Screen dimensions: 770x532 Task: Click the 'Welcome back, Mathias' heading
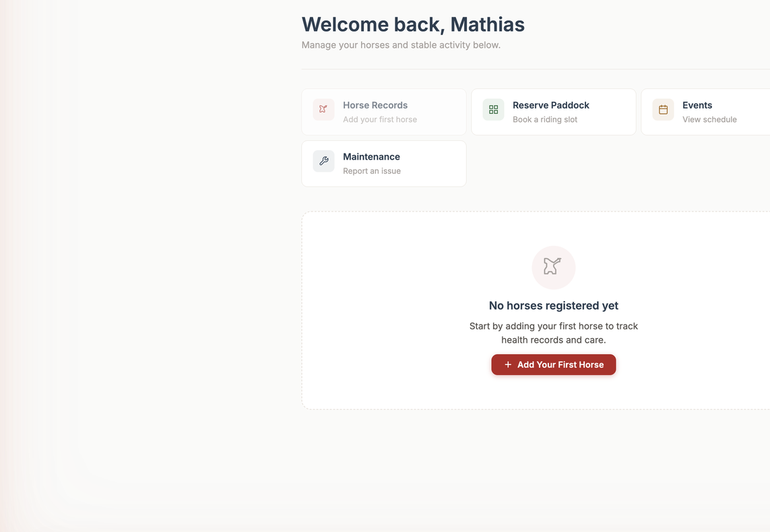[413, 24]
